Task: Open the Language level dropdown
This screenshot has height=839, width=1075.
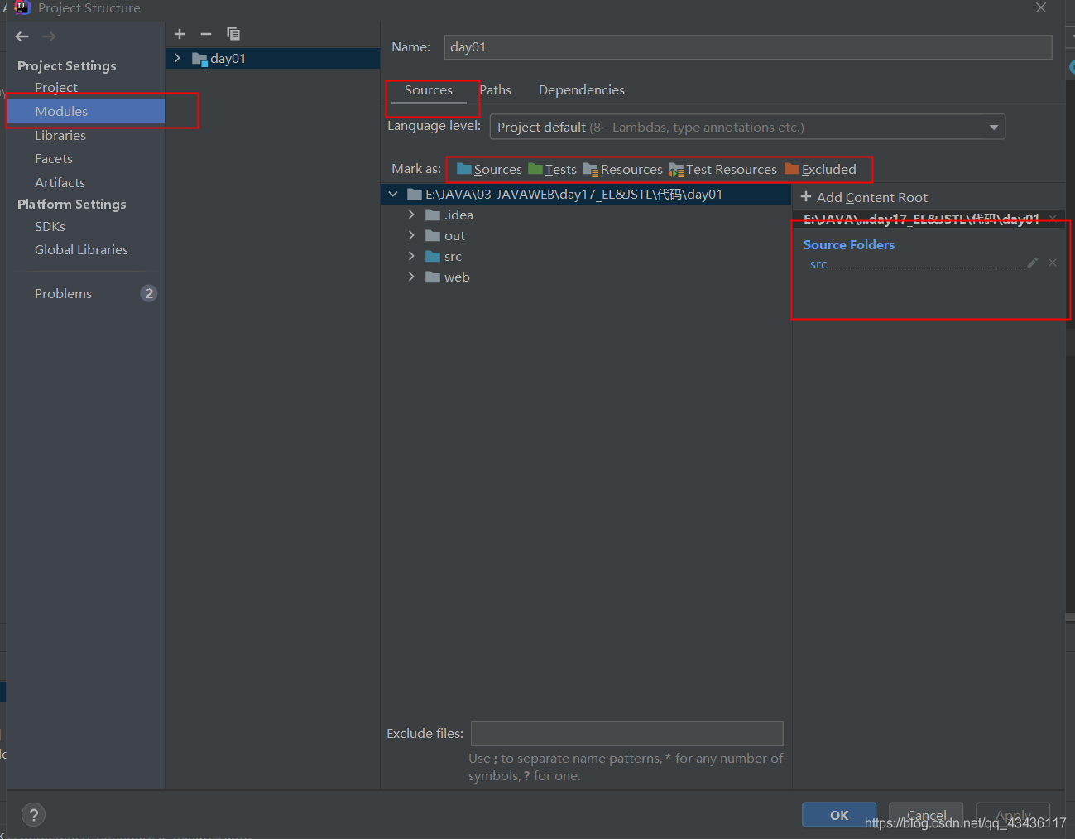Action: click(747, 127)
